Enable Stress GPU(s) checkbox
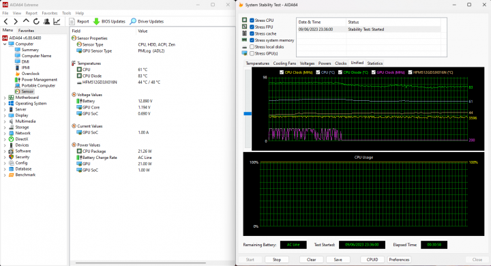This screenshot has height=266, width=491. click(x=252, y=54)
